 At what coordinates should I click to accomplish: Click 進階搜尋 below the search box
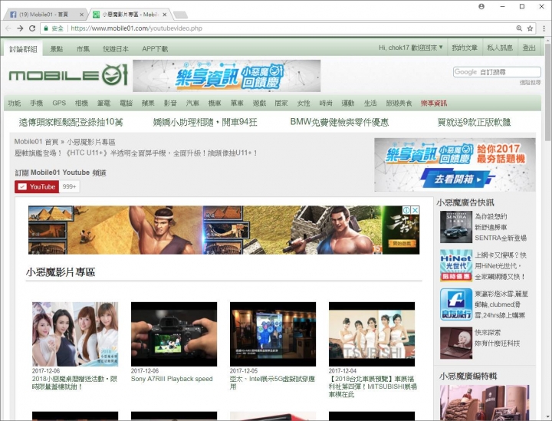[530, 82]
